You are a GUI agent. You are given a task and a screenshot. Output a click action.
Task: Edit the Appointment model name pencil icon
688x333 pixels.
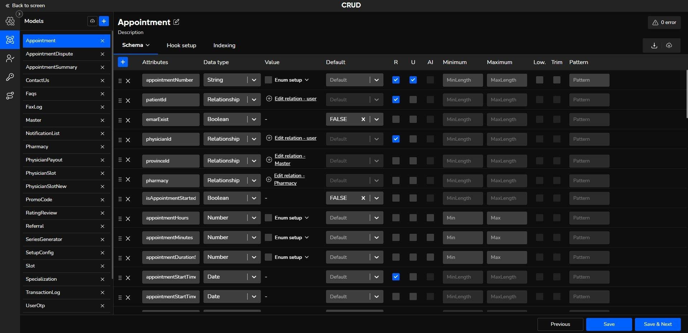point(176,22)
